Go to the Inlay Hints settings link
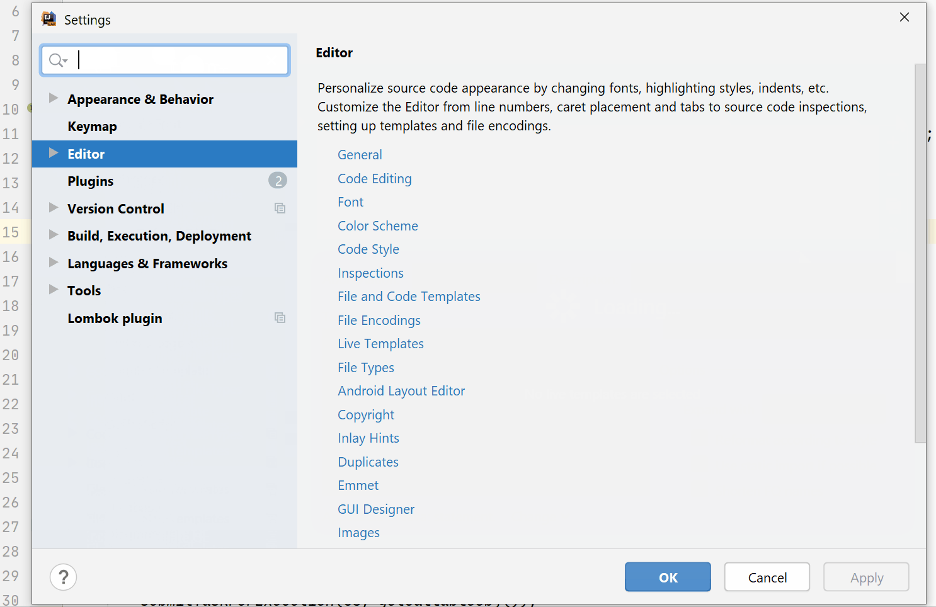Screen dimensions: 936x607 coord(368,438)
